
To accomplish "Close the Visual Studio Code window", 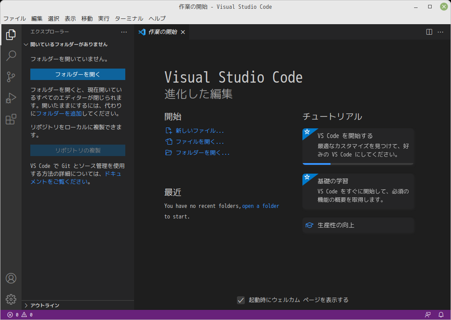I will [444, 7].
